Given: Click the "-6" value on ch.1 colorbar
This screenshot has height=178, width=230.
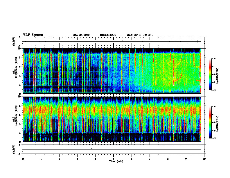Looking at the screenshot, I should coord(214,59).
